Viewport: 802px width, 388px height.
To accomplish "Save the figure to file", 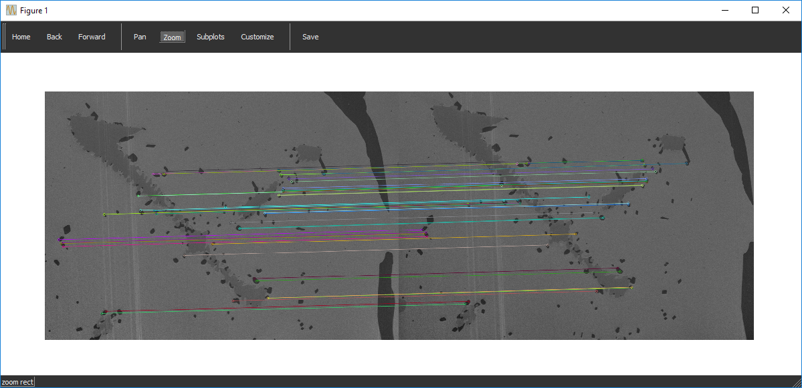I will 310,37.
